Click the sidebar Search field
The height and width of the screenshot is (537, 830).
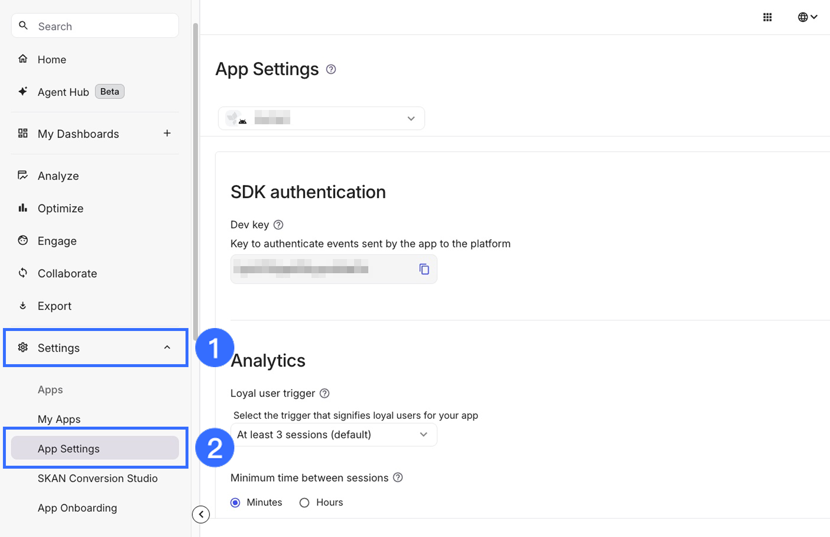(95, 26)
